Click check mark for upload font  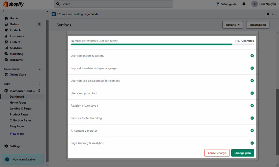[252, 93]
